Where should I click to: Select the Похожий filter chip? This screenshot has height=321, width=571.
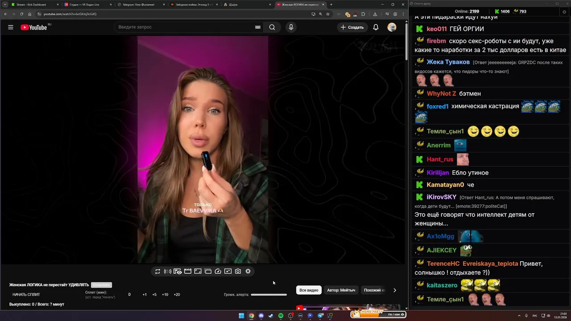(374, 290)
